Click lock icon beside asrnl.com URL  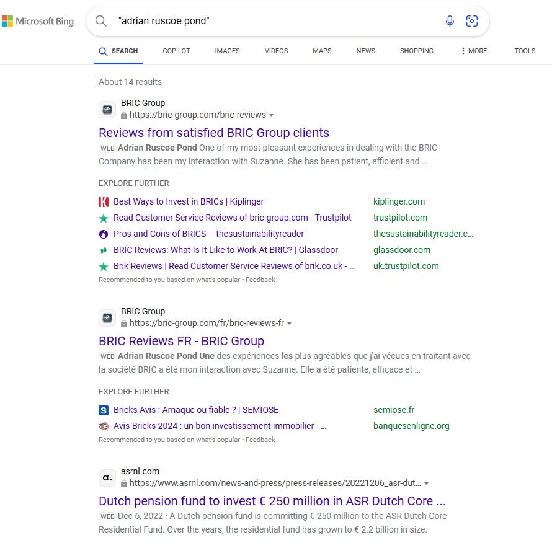tap(124, 484)
